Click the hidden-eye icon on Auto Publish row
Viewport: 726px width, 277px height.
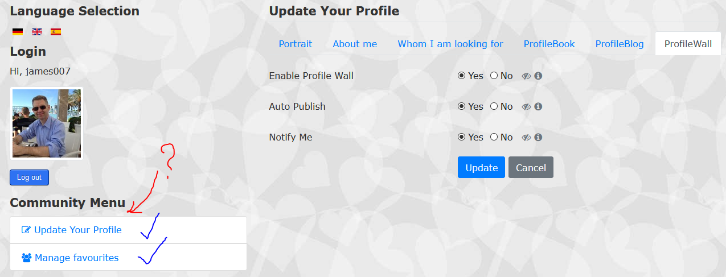(x=526, y=106)
